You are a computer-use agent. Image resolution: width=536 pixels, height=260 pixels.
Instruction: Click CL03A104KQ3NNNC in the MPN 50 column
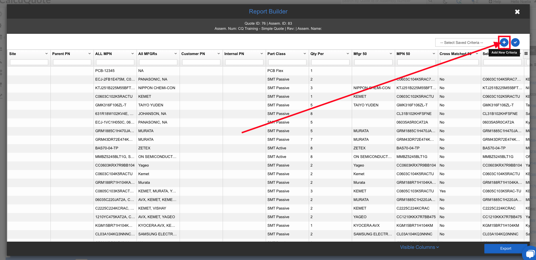point(416,234)
